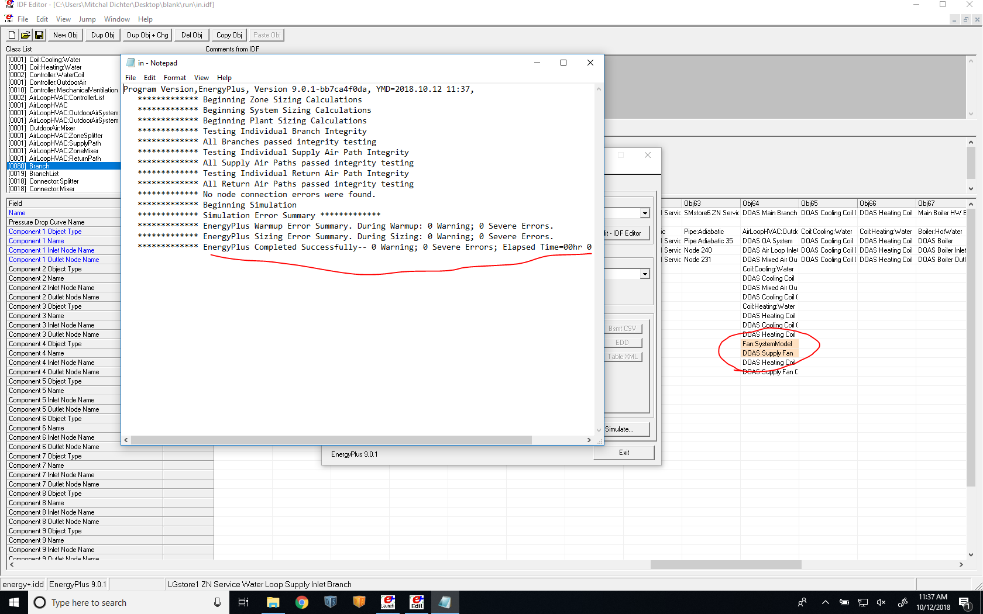
Task: Click the microphone icon in search box
Action: click(x=217, y=602)
